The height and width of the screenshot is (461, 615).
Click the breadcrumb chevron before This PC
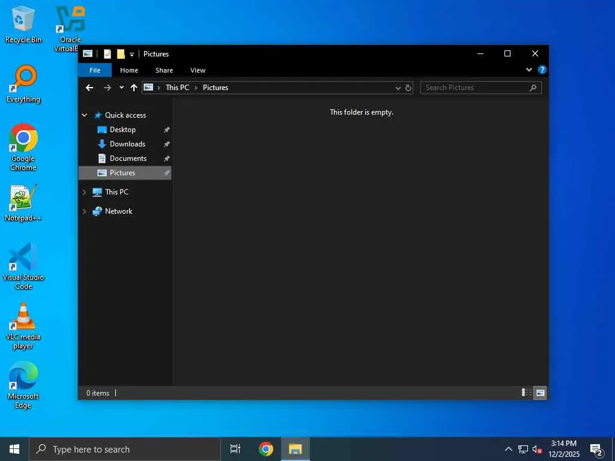(159, 88)
